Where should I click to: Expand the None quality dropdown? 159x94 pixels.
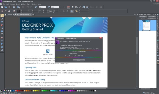[45, 7]
